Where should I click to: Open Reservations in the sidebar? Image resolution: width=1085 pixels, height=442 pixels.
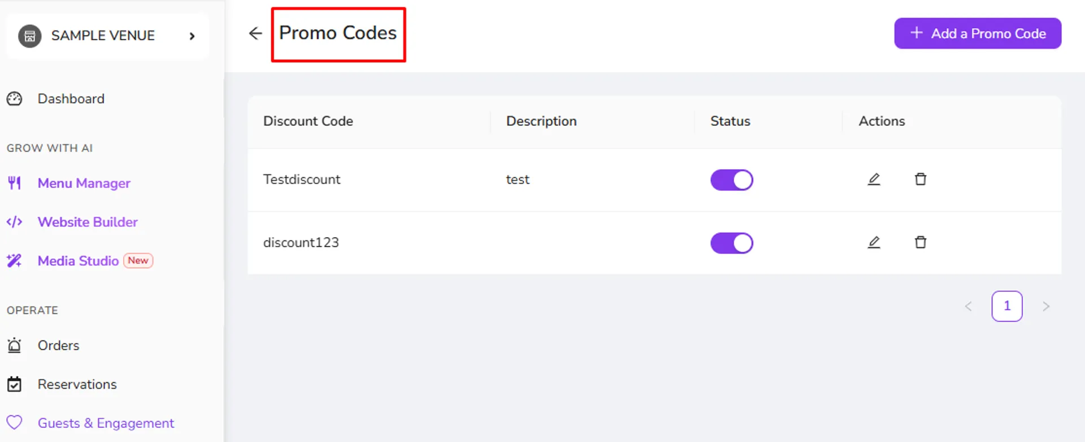click(77, 384)
